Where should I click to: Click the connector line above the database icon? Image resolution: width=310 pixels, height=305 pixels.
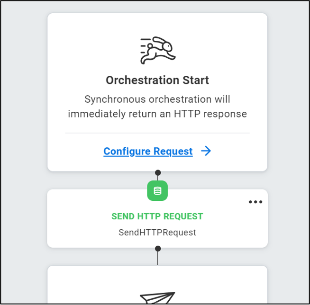(157, 178)
